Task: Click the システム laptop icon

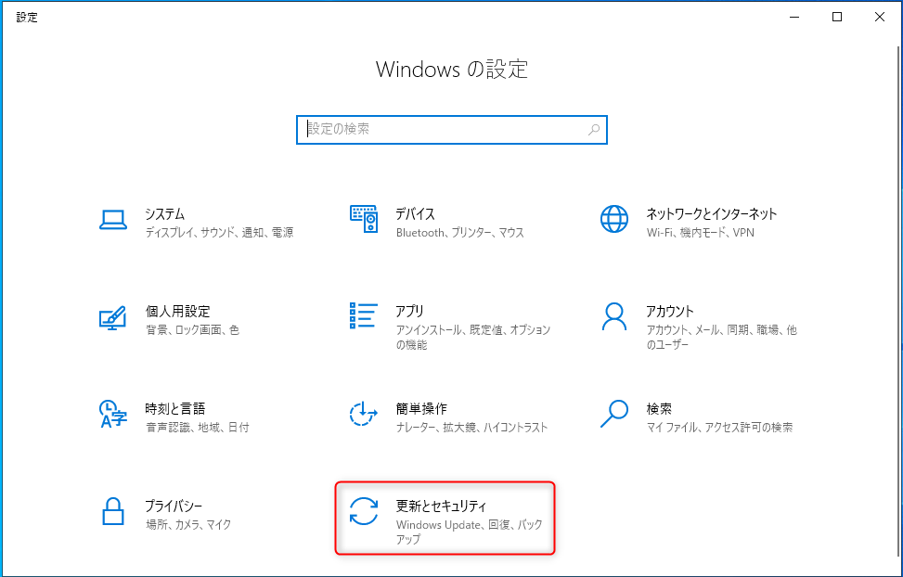Action: (112, 220)
